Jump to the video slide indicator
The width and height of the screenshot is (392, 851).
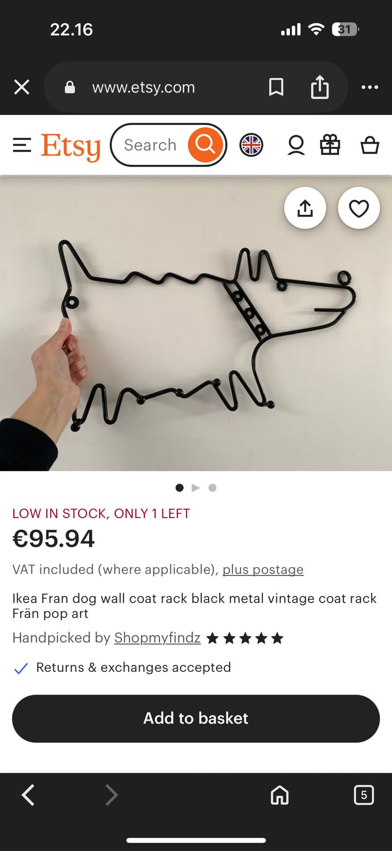pyautogui.click(x=196, y=488)
